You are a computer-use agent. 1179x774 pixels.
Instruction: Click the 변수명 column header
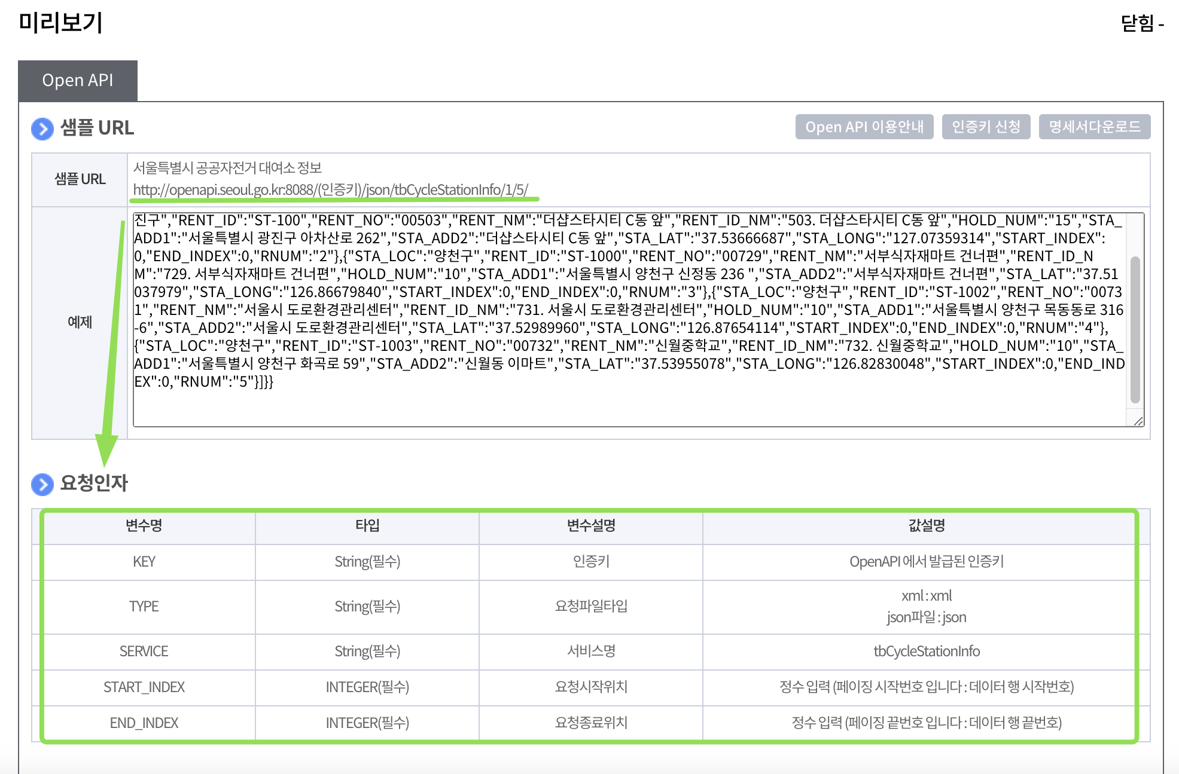144,526
